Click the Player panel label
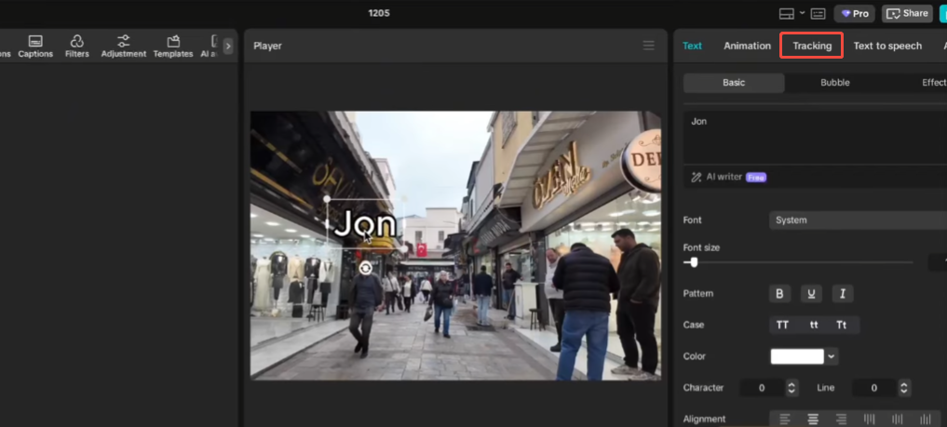The height and width of the screenshot is (427, 947). [x=267, y=46]
